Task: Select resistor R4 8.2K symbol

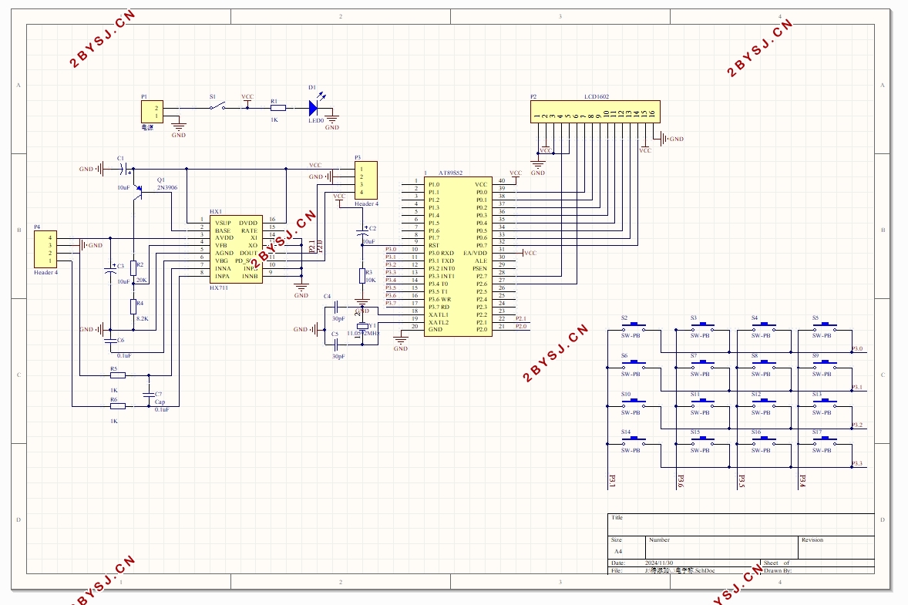Action: tap(134, 306)
